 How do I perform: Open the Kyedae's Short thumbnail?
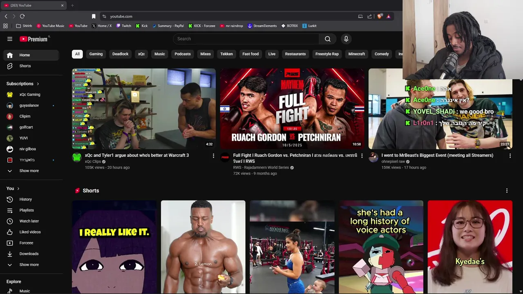(x=470, y=247)
